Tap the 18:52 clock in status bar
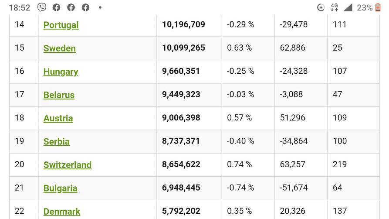 (x=20, y=7)
